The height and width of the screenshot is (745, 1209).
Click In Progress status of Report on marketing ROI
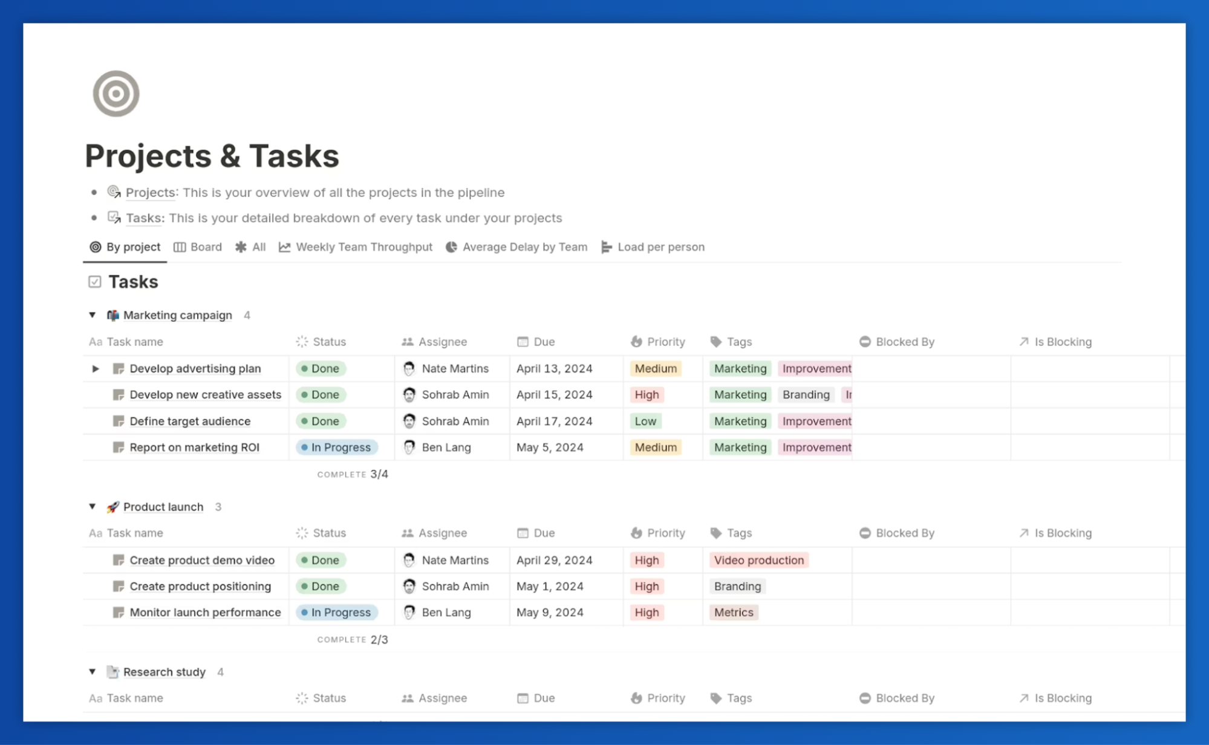click(x=337, y=447)
